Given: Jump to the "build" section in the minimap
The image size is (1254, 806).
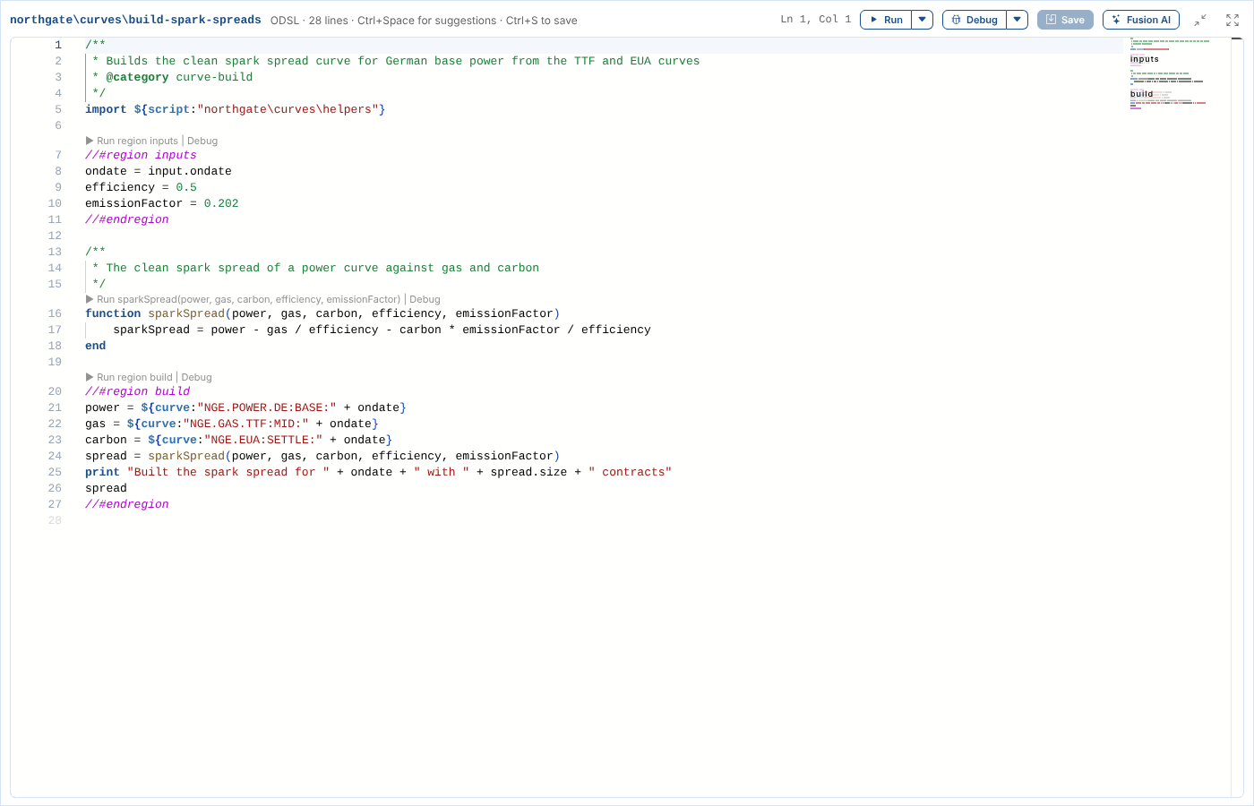Looking at the screenshot, I should point(1141,94).
